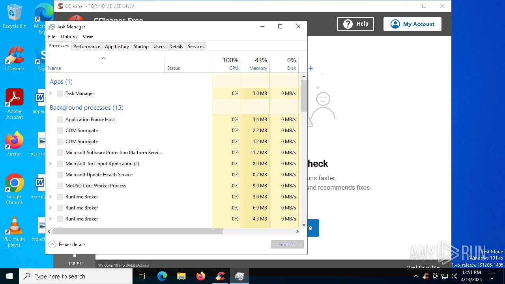The image size is (505, 284).
Task: Sort processes by Disk column
Action: point(284,64)
